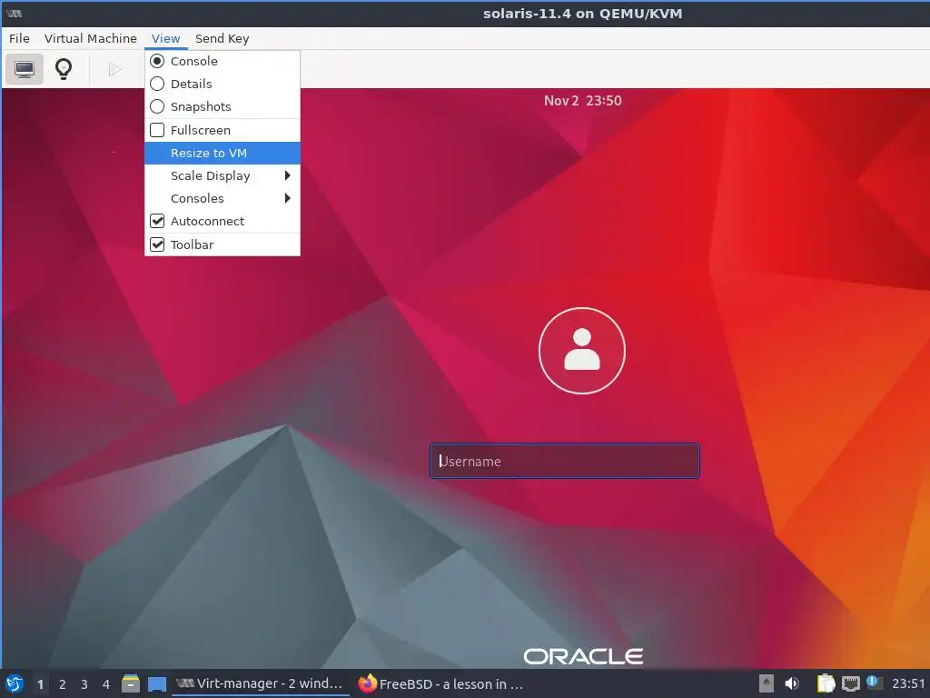The width and height of the screenshot is (930, 698).
Task: Click the virt-manager logo in title bar
Action: [14, 13]
